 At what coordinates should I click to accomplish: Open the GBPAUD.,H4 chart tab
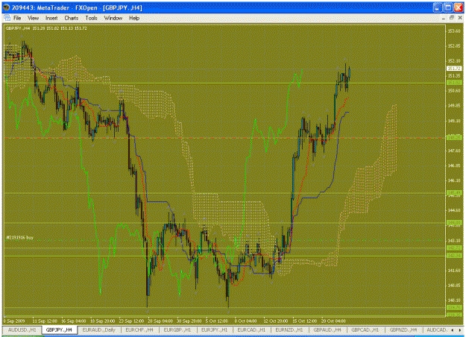click(327, 330)
